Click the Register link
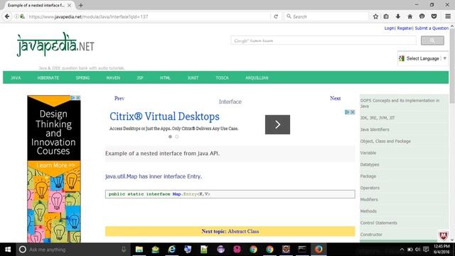The height and width of the screenshot is (256, 455). (405, 28)
